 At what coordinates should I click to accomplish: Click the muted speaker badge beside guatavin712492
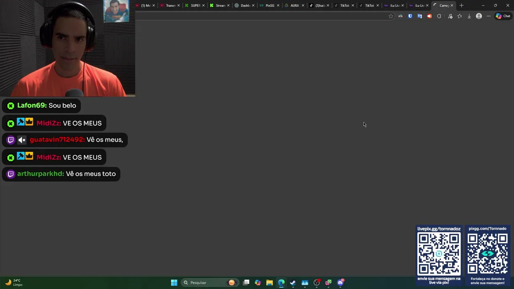tap(22, 140)
